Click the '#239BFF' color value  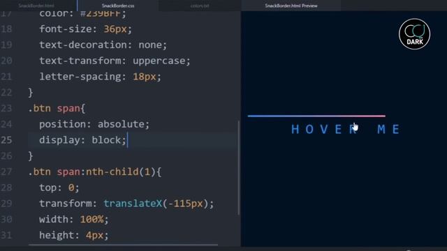[x=101, y=14]
